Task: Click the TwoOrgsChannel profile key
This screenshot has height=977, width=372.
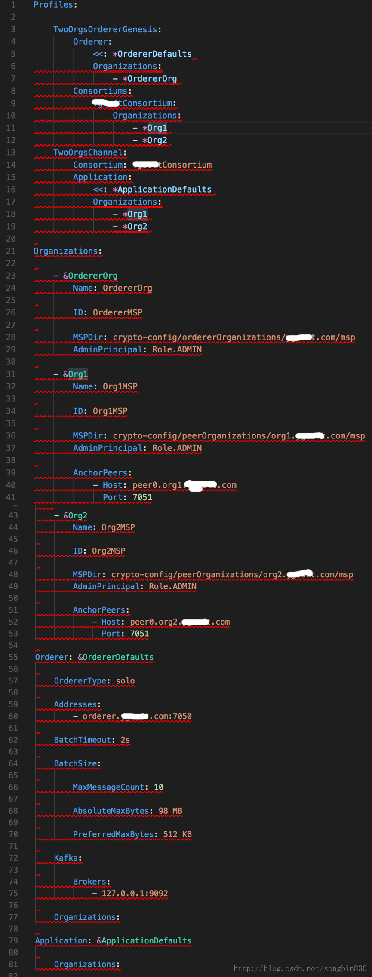Action: (x=88, y=153)
